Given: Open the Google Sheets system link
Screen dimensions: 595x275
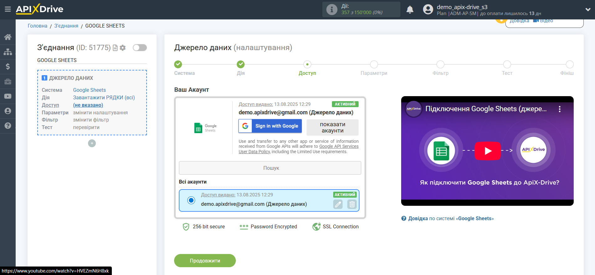Looking at the screenshot, I should click(x=89, y=90).
